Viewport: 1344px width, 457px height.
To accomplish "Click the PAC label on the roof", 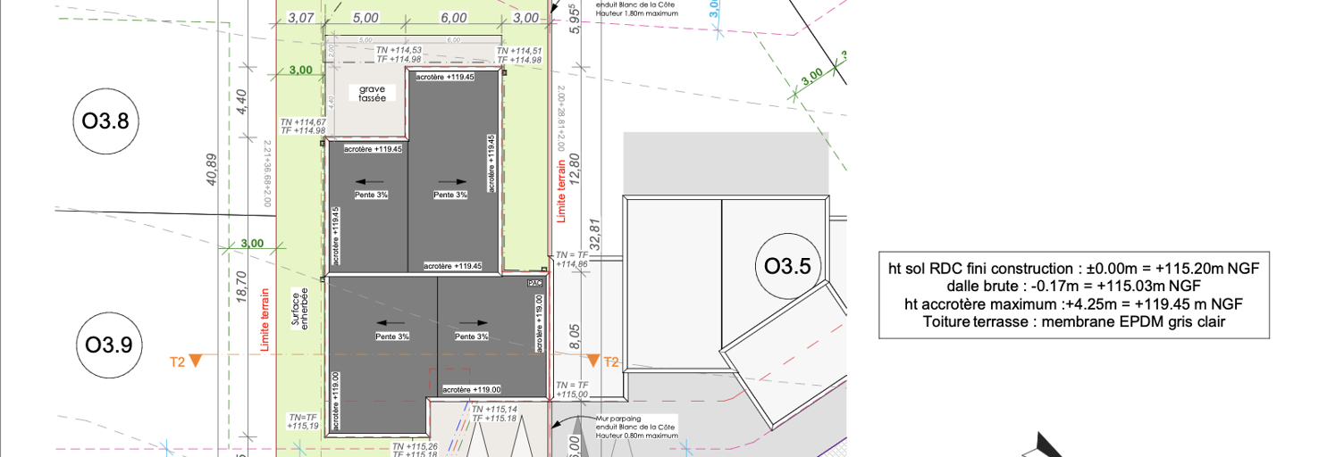I will pyautogui.click(x=535, y=282).
